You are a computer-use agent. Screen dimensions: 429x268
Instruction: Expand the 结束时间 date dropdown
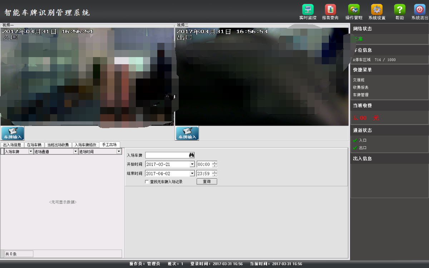click(x=192, y=174)
